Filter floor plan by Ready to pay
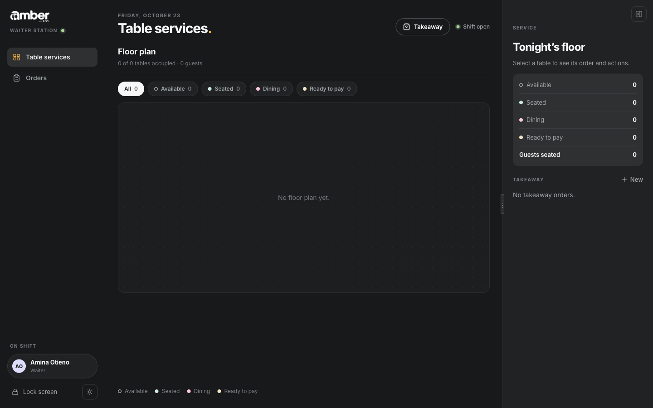This screenshot has width=653, height=408. (326, 89)
